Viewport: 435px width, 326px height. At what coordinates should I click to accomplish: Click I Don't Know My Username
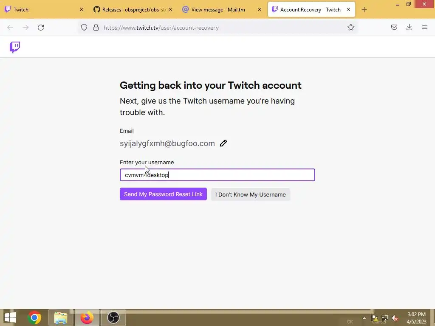click(x=251, y=194)
